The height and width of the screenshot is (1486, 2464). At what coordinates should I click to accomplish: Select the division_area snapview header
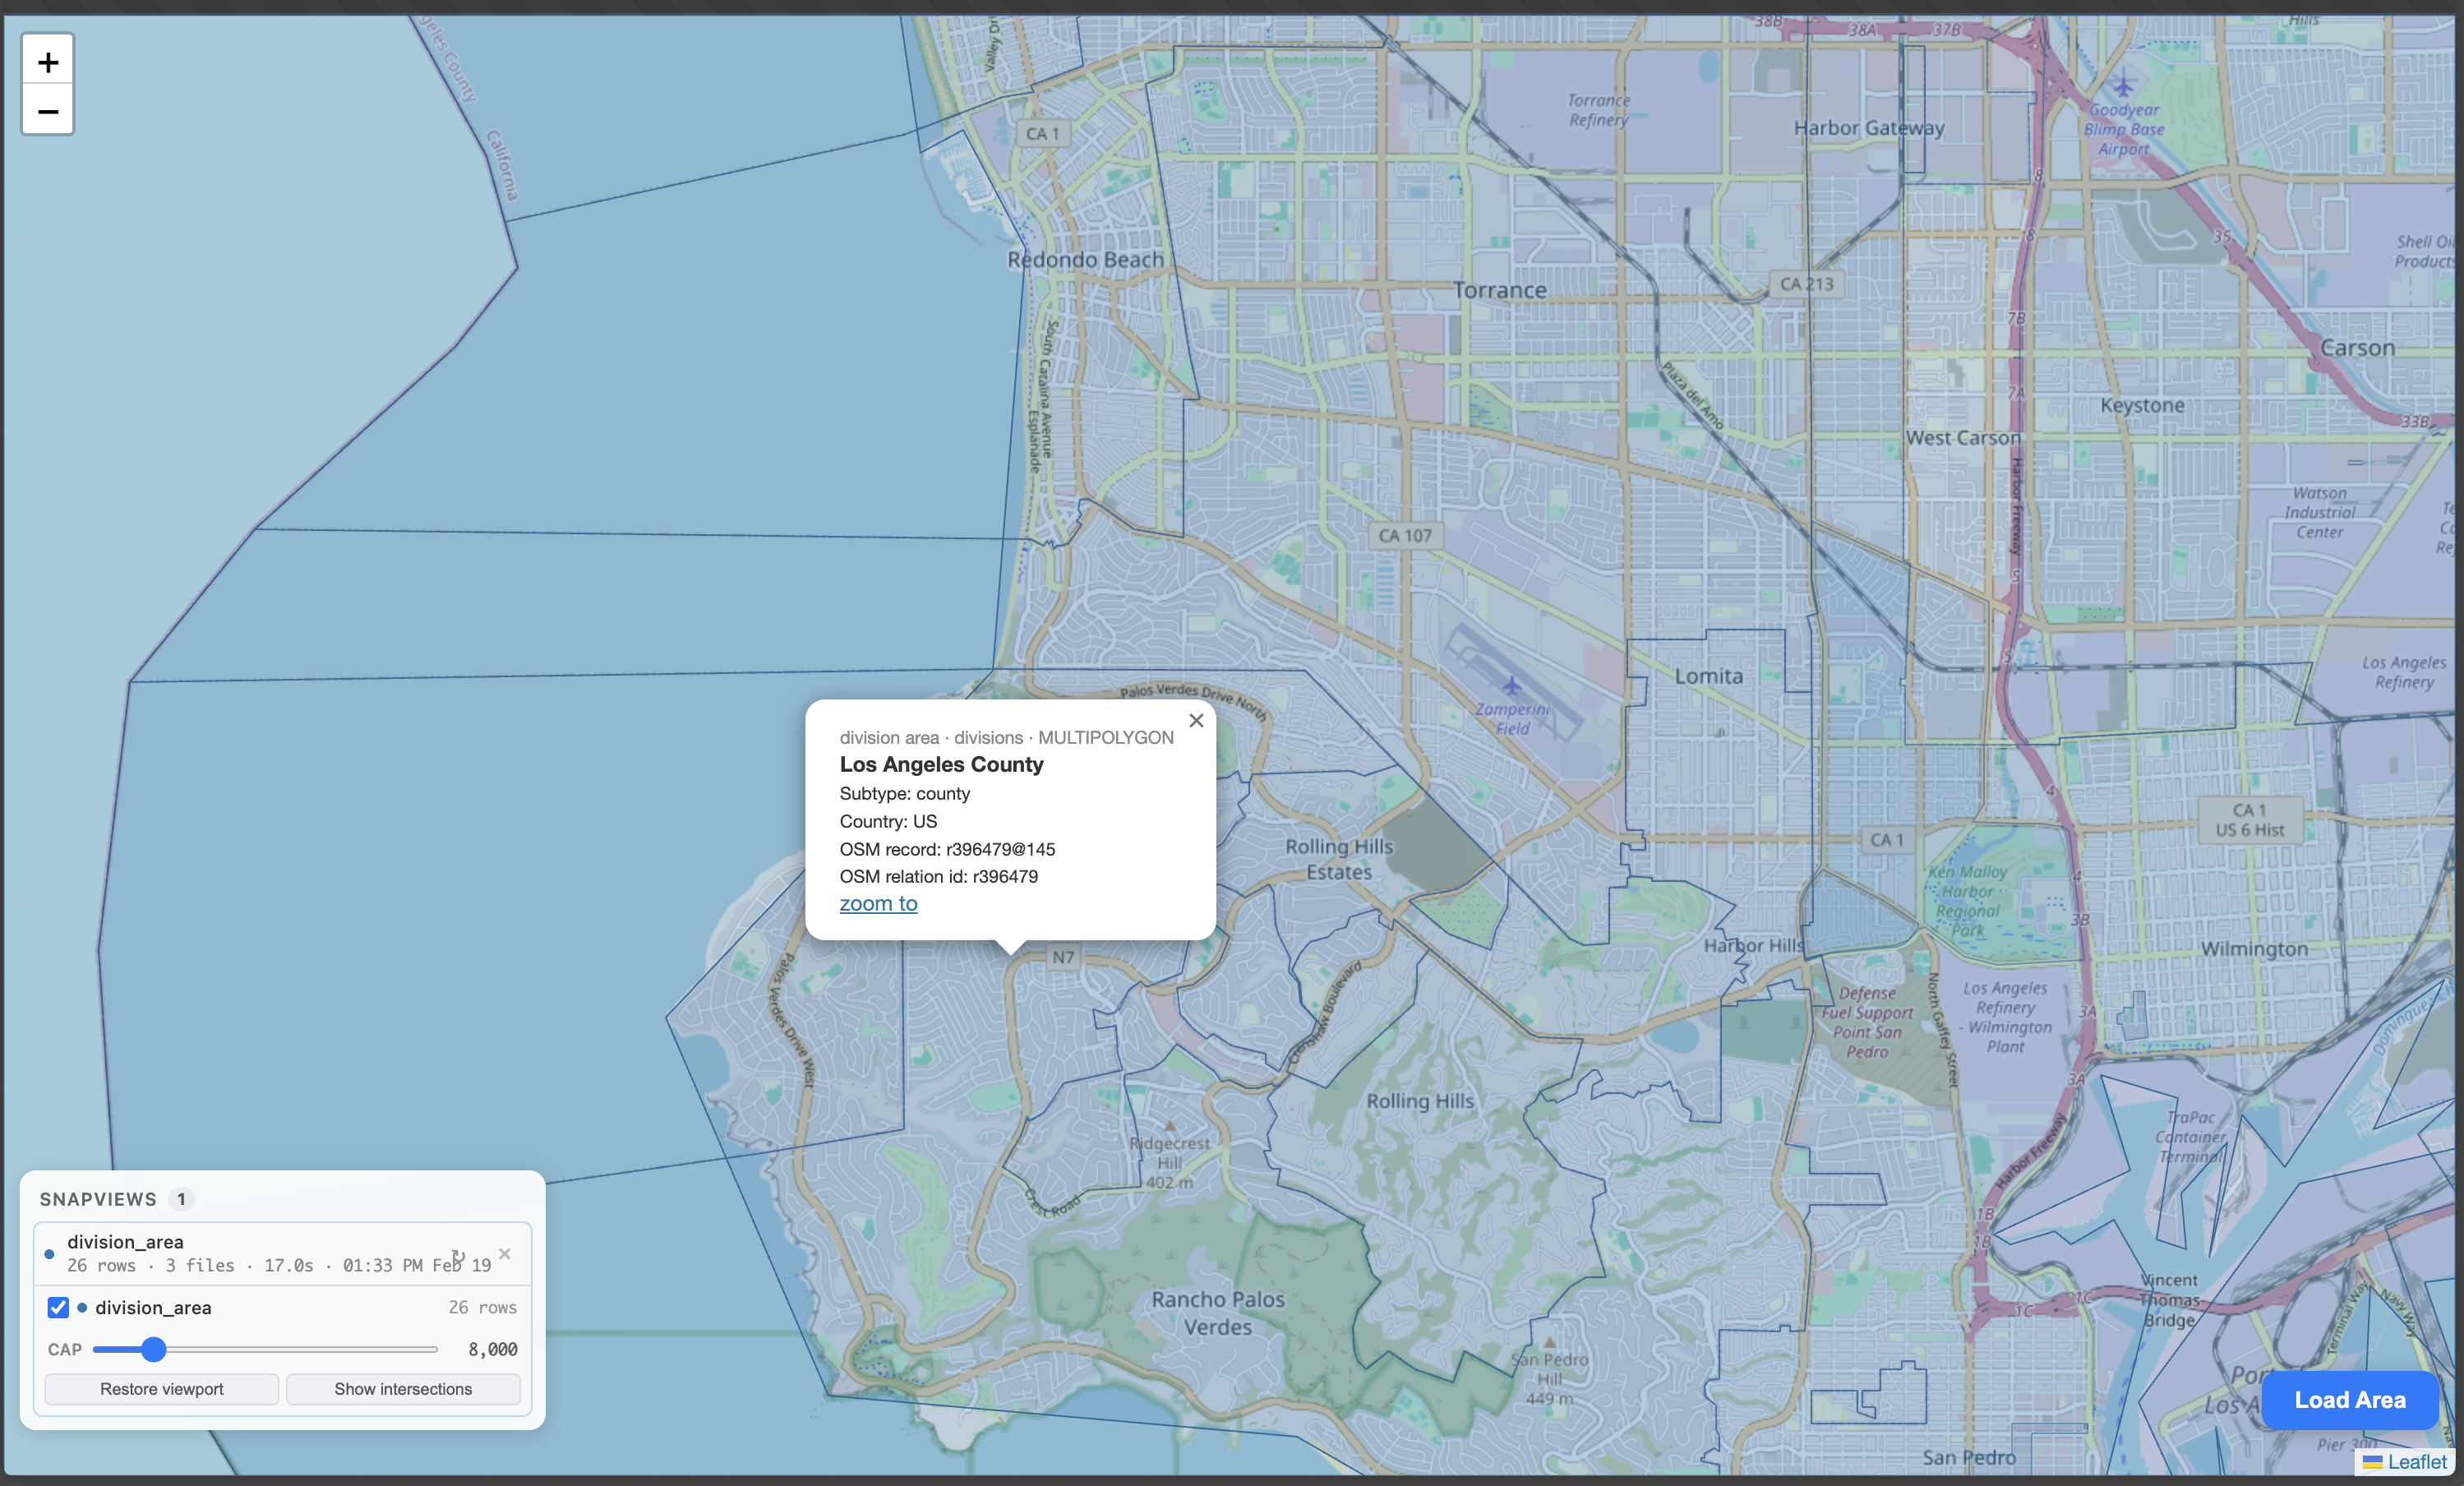coord(125,1242)
